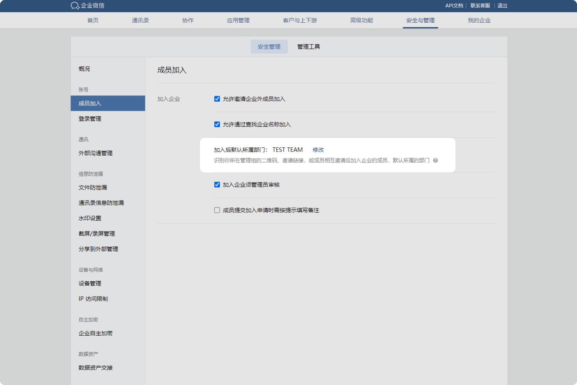
Task: Click 联系客服 in header
Action: tap(480, 6)
